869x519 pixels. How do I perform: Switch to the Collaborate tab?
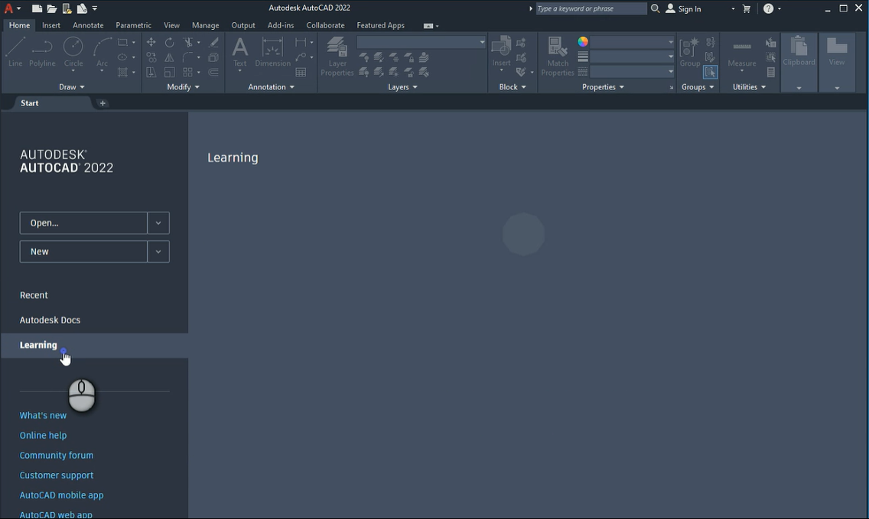coord(325,25)
